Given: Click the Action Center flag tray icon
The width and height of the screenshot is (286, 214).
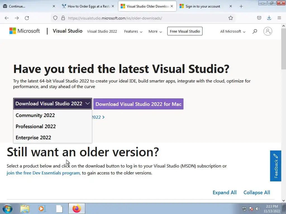Looking at the screenshot, I should pyautogui.click(x=251, y=209).
